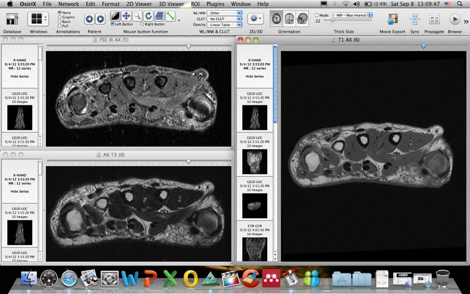The height and width of the screenshot is (294, 470).
Task: Open the Opacity Linear Table dropdown
Action: tap(224, 25)
